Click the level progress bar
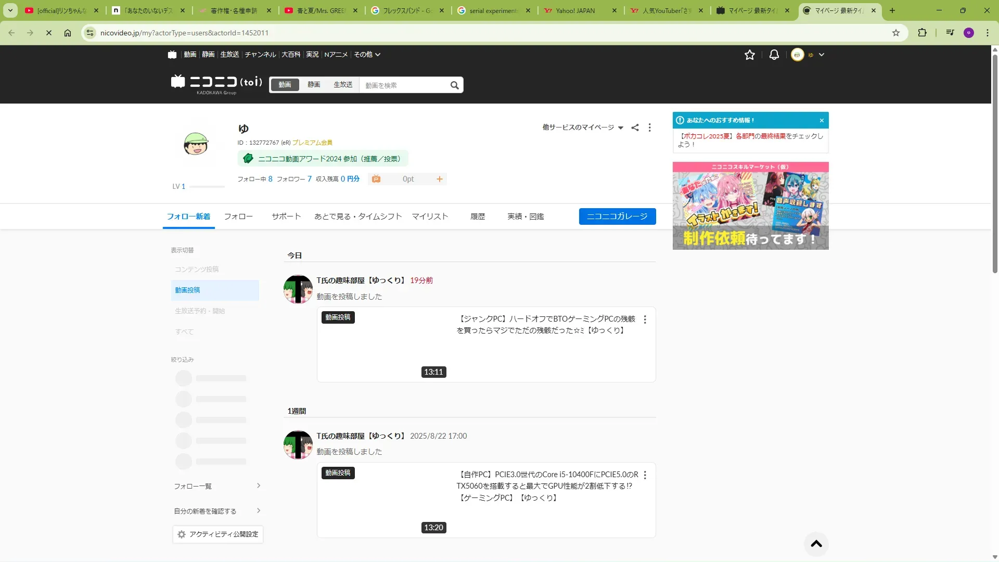 pos(207,186)
